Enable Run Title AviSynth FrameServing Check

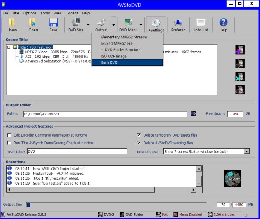tap(9, 143)
